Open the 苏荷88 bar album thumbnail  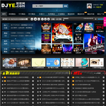click(x=46, y=38)
